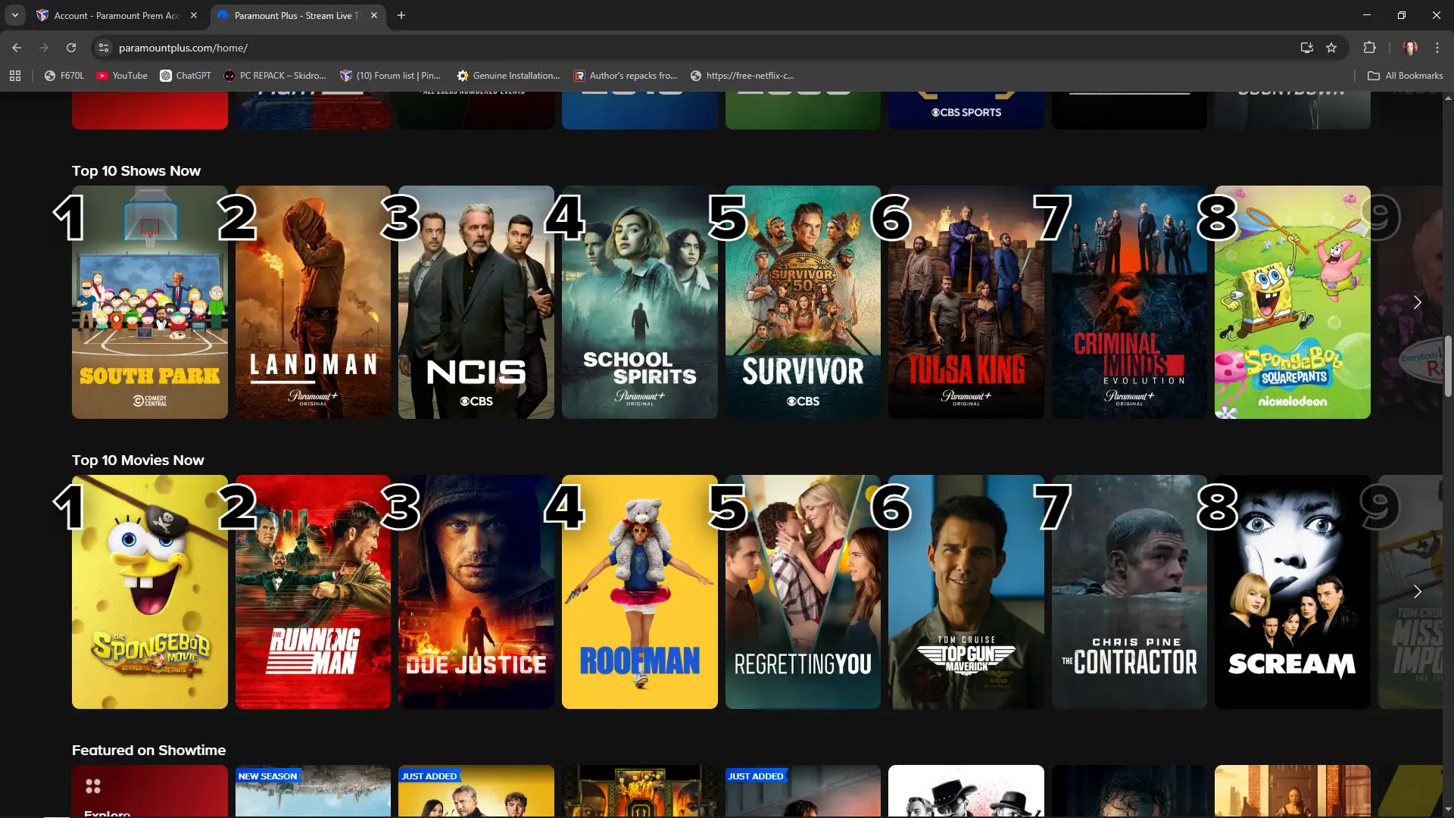Open Roofman movie poster
This screenshot has height=818, width=1454.
point(640,592)
